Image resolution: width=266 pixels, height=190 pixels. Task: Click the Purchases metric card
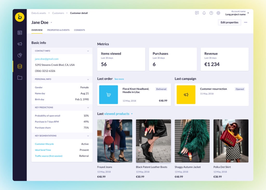click(x=173, y=59)
